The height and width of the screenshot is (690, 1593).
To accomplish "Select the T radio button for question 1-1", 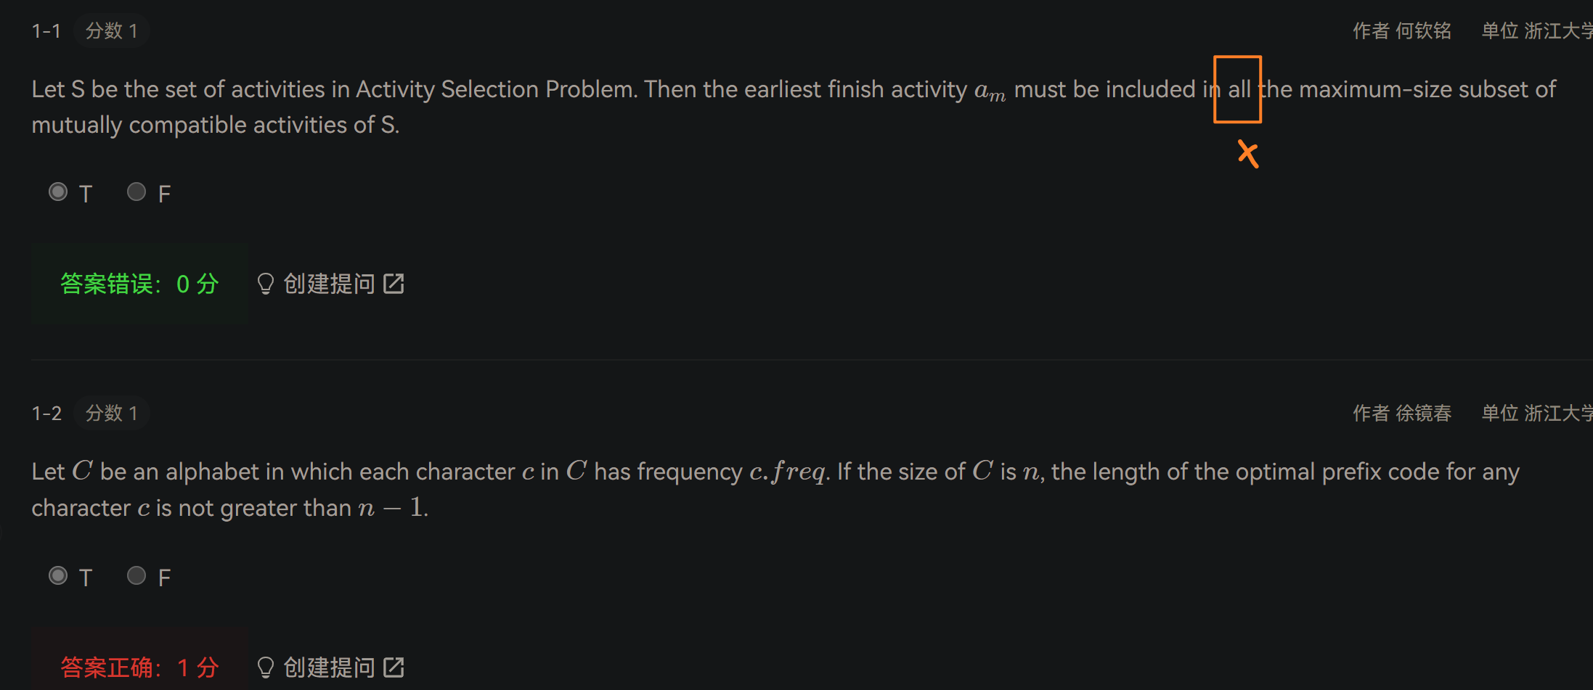I will click(x=58, y=192).
